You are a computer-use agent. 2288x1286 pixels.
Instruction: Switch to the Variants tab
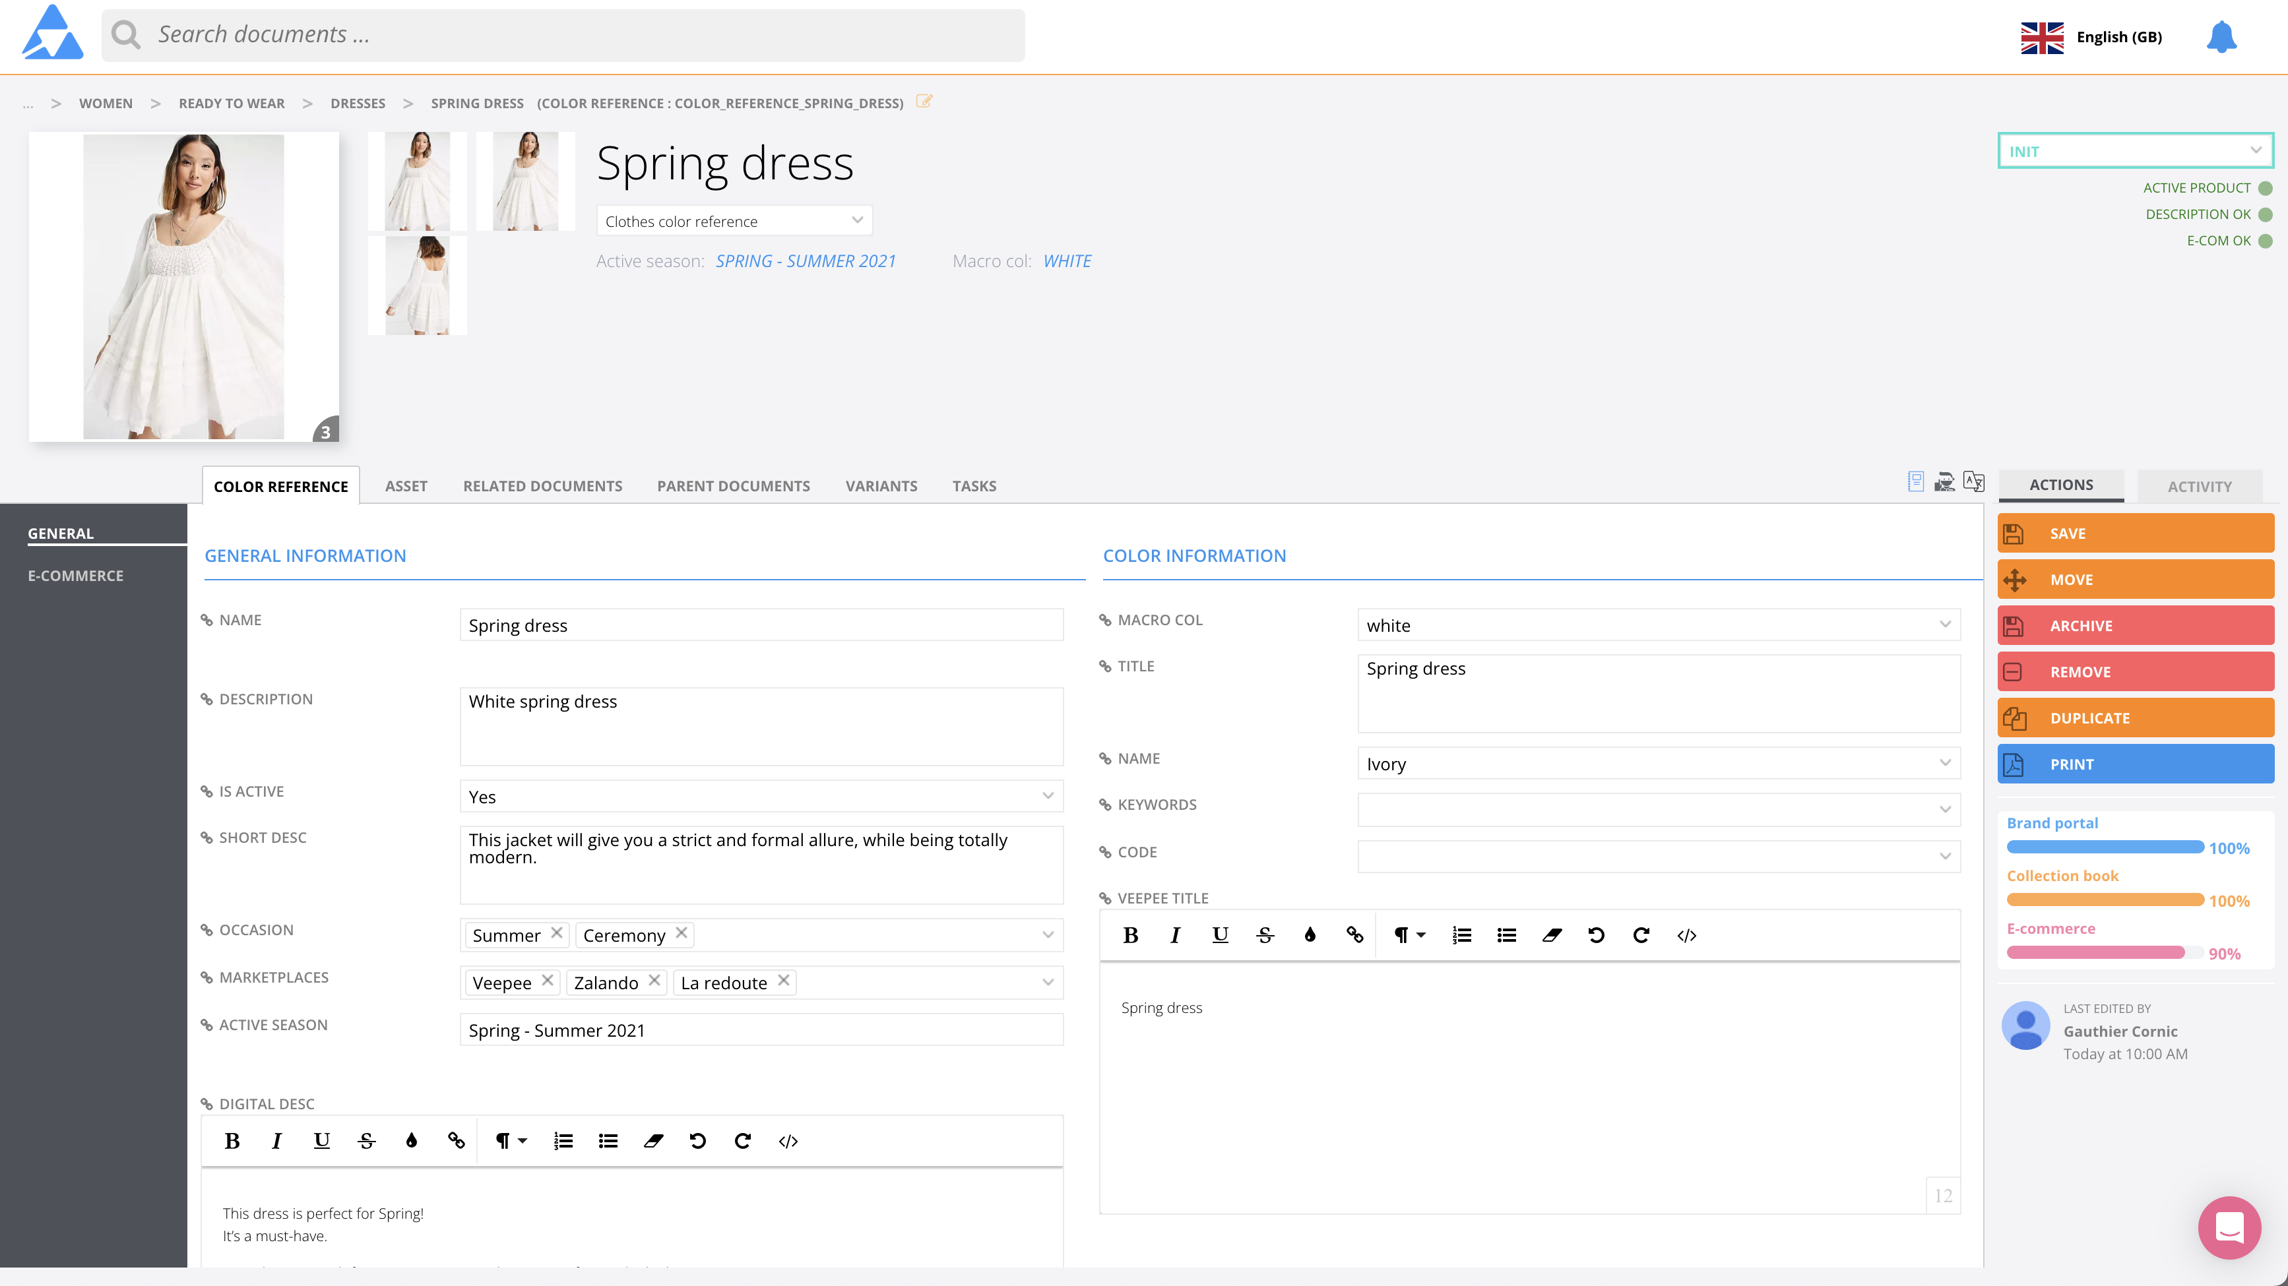881,486
